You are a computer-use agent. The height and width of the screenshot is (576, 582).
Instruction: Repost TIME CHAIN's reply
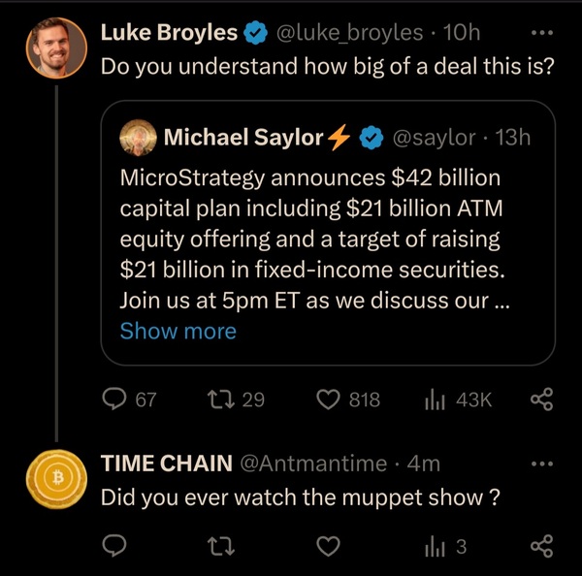pyautogui.click(x=221, y=546)
